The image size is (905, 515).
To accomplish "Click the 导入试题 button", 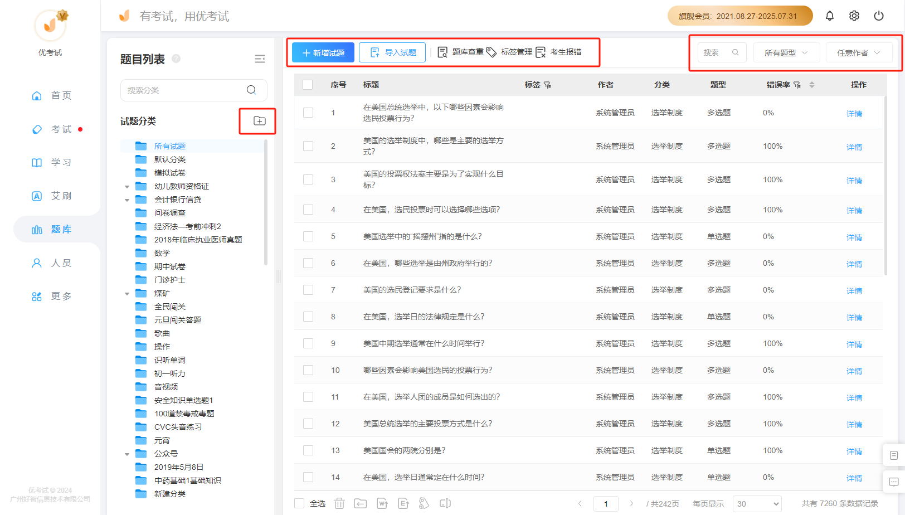I will [x=392, y=52].
